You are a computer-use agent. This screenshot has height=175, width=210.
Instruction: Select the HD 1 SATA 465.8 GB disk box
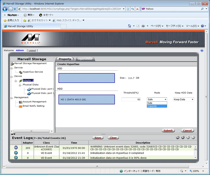[x=87, y=99]
